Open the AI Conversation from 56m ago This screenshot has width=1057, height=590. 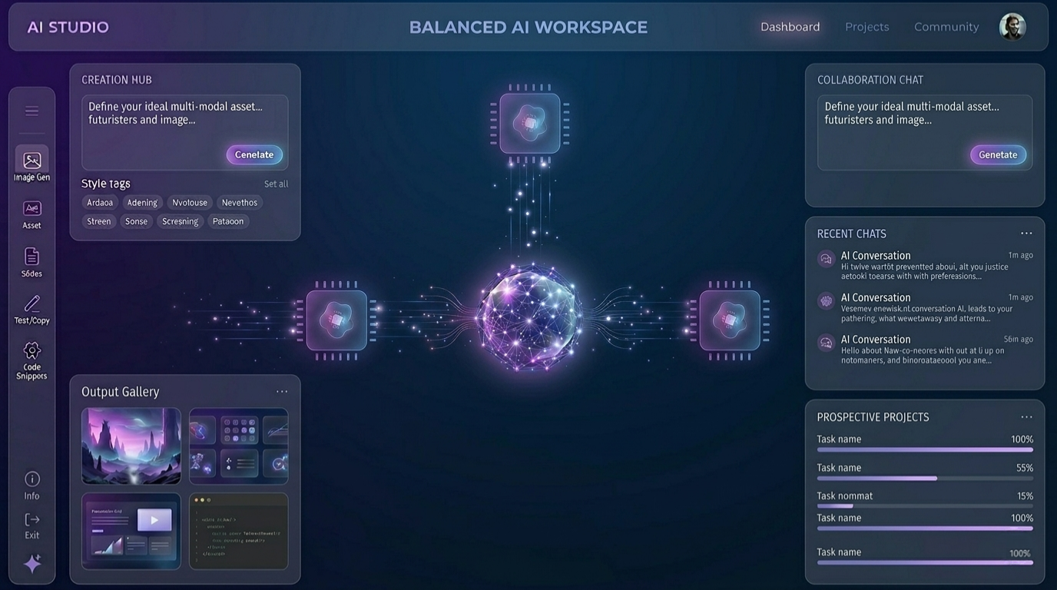point(925,350)
